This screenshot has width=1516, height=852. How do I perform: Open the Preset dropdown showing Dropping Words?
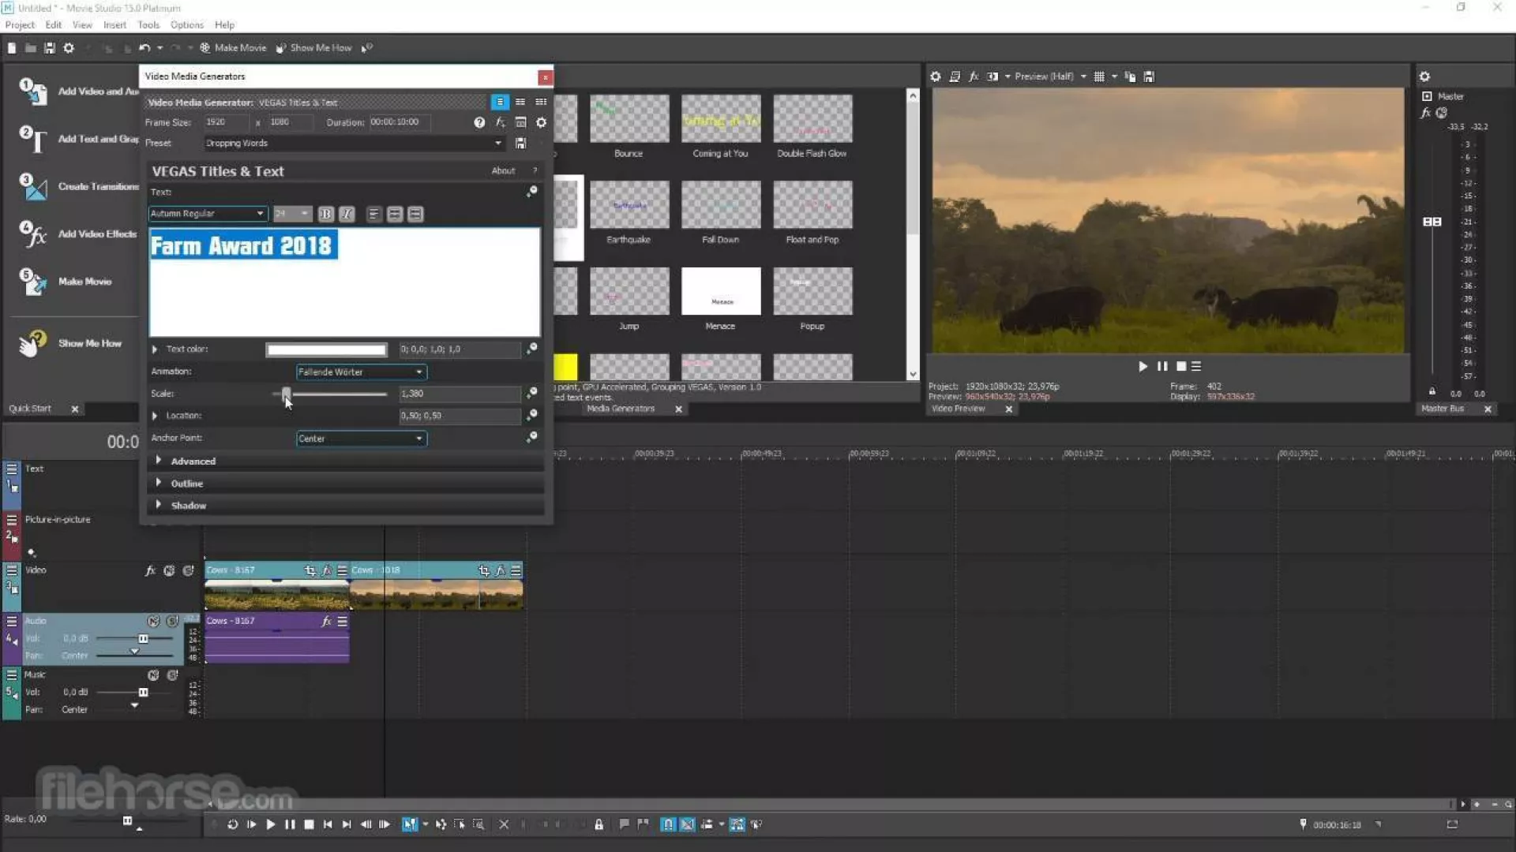pyautogui.click(x=497, y=143)
